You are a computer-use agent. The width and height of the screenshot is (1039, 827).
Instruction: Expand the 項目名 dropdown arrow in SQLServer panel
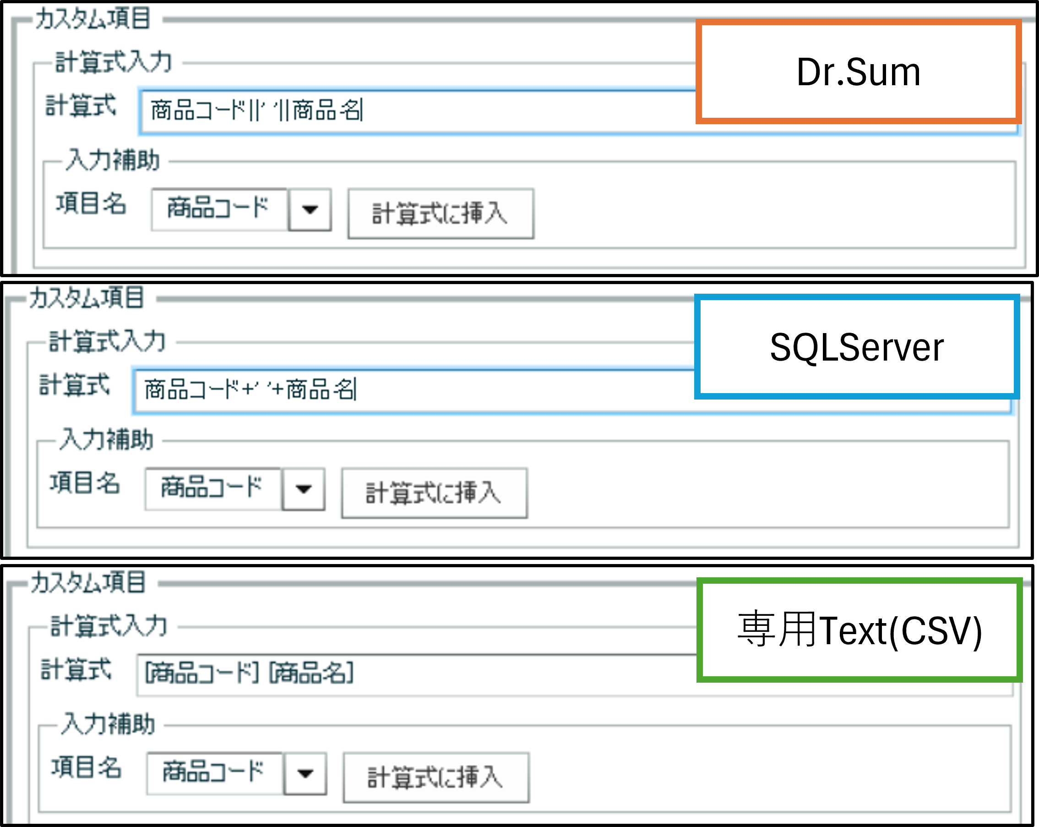click(x=304, y=489)
